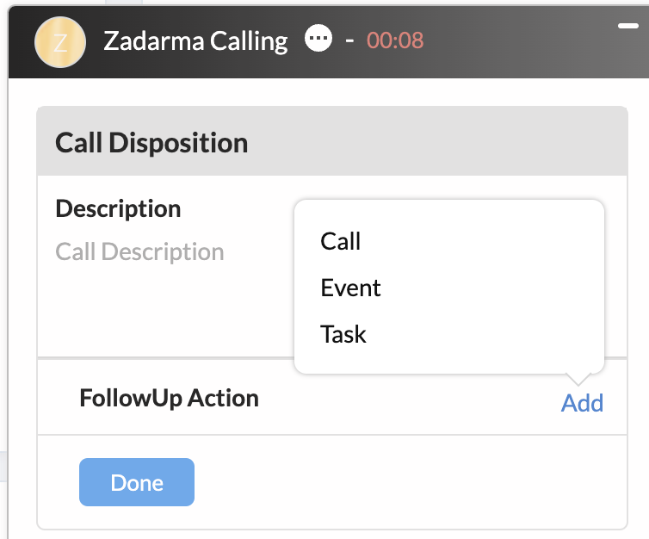649x539 pixels.
Task: Click the FollowUp Action label
Action: [x=169, y=398]
